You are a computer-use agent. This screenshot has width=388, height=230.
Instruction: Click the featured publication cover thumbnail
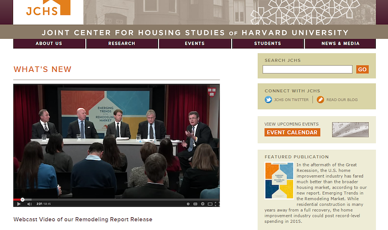pyautogui.click(x=279, y=180)
